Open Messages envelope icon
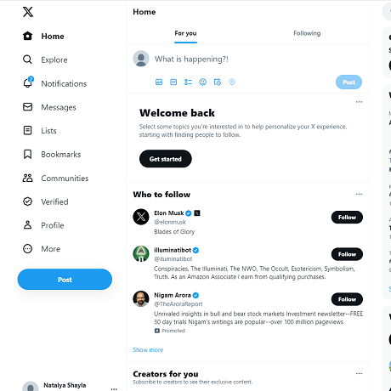The width and height of the screenshot is (391, 391). click(x=27, y=107)
